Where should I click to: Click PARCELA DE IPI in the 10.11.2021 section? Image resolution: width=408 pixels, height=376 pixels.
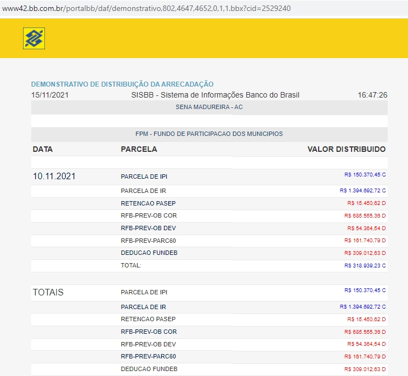(x=144, y=176)
